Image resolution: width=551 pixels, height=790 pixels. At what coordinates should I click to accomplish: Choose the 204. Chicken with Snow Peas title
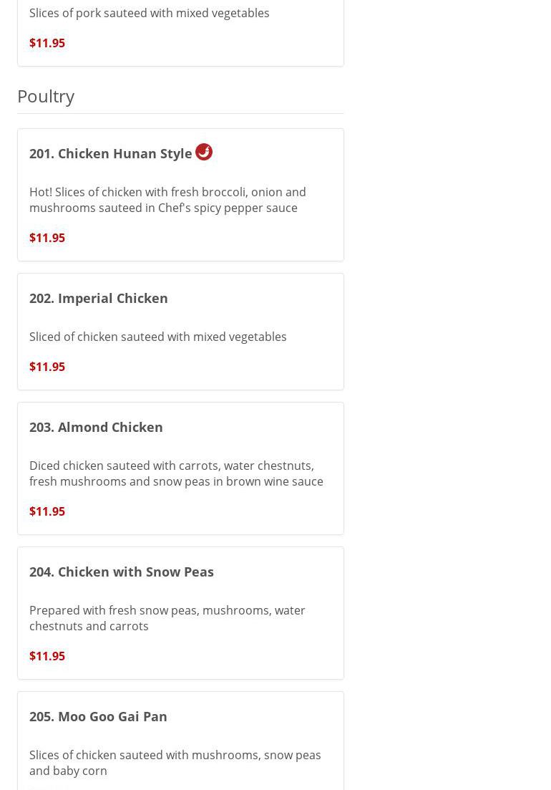(122, 572)
